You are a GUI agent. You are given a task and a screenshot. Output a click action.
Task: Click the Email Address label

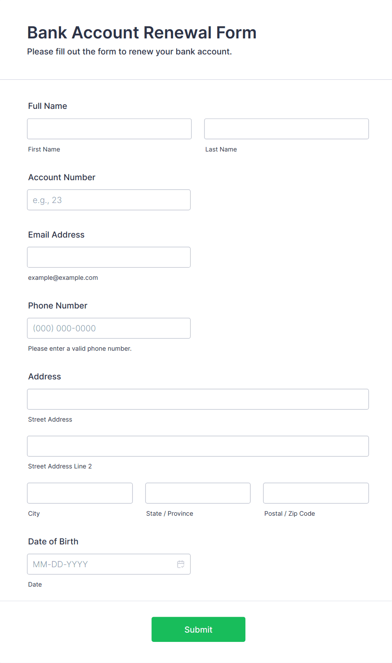point(56,235)
